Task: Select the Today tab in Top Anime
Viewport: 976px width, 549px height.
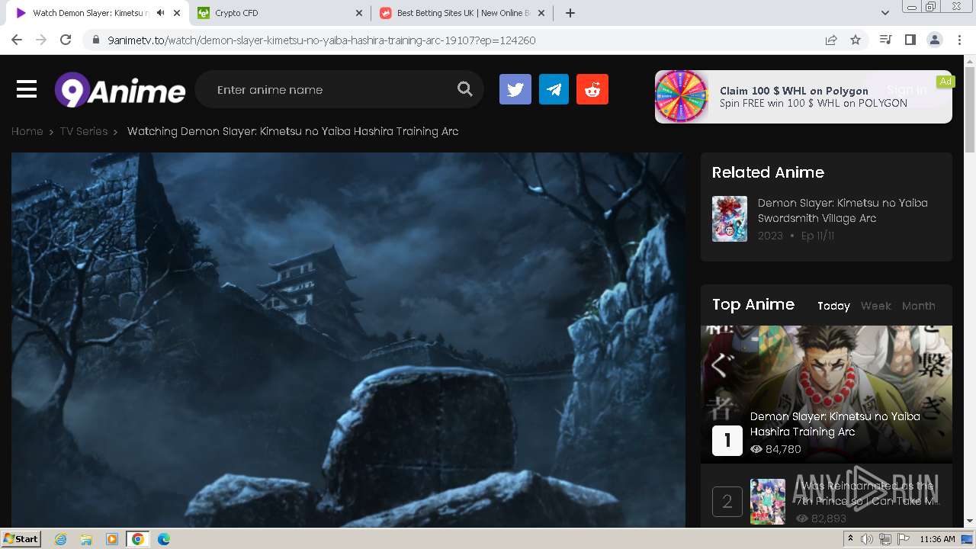Action: (833, 306)
